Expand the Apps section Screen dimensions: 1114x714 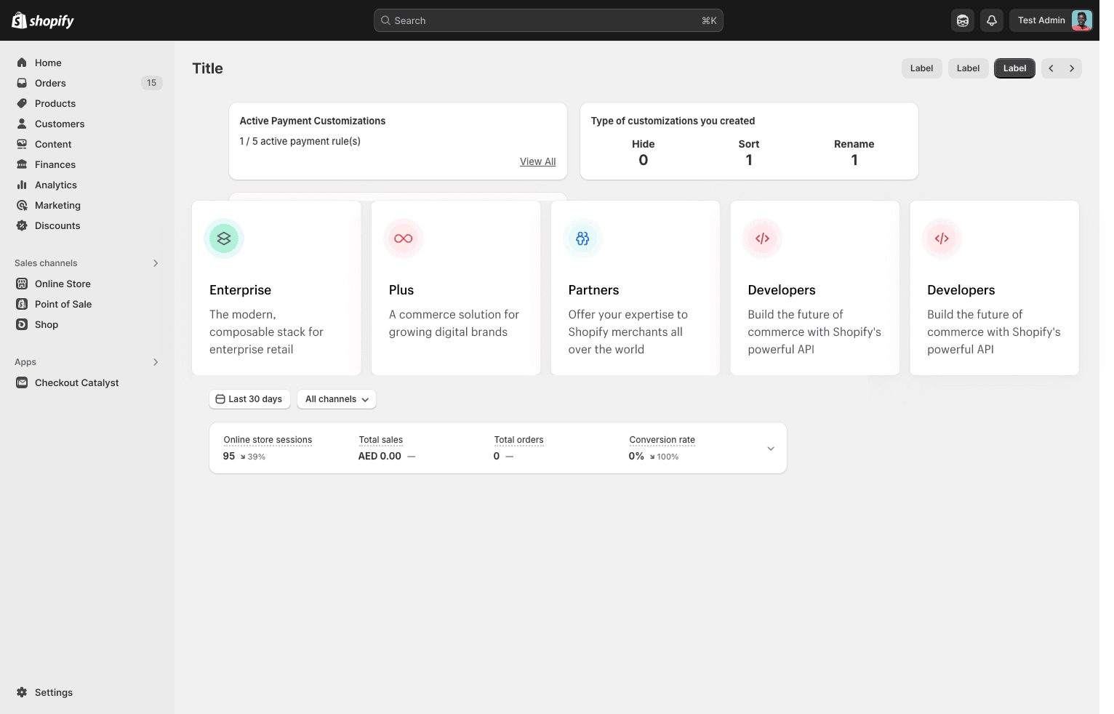coord(156,362)
